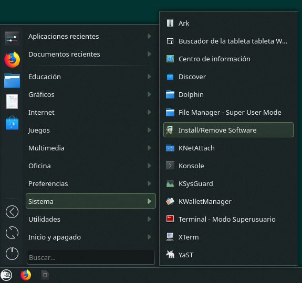302x283 pixels.
Task: Open the blue file manager favorite icon
Action: pos(12,81)
